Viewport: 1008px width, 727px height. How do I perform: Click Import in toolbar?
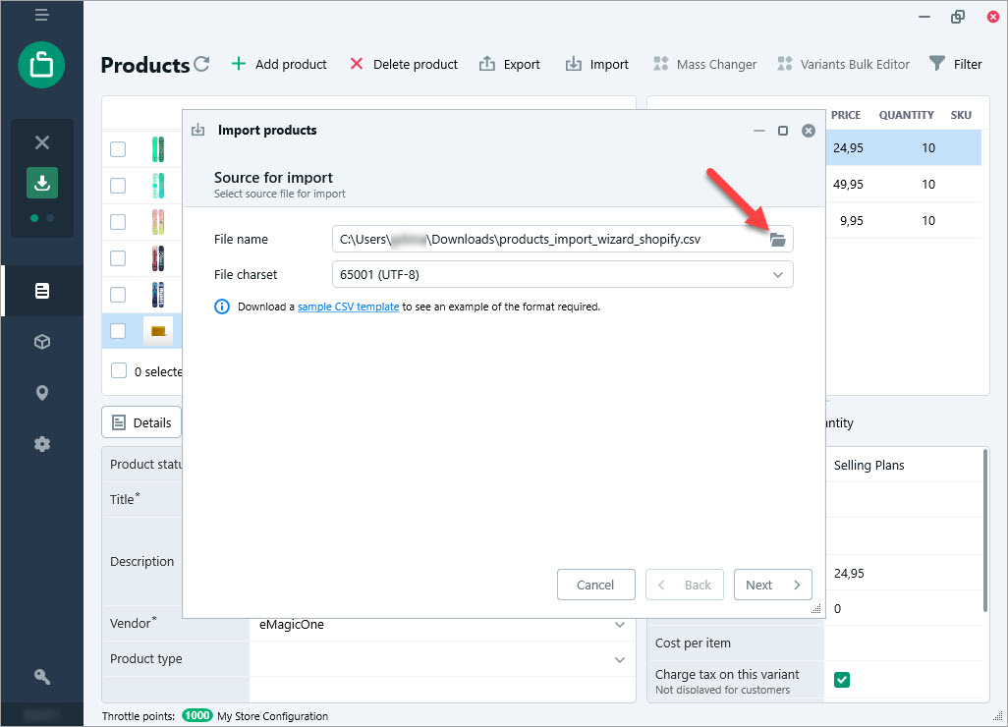(597, 64)
